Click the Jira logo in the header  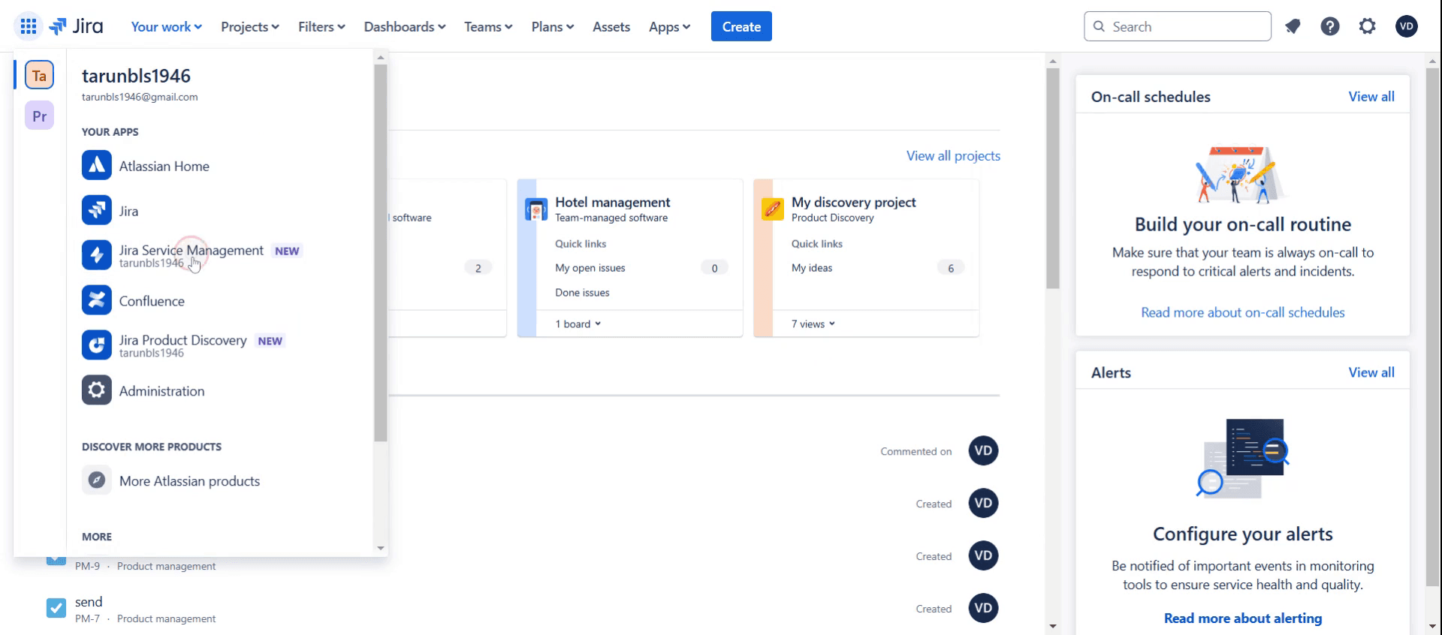click(76, 26)
